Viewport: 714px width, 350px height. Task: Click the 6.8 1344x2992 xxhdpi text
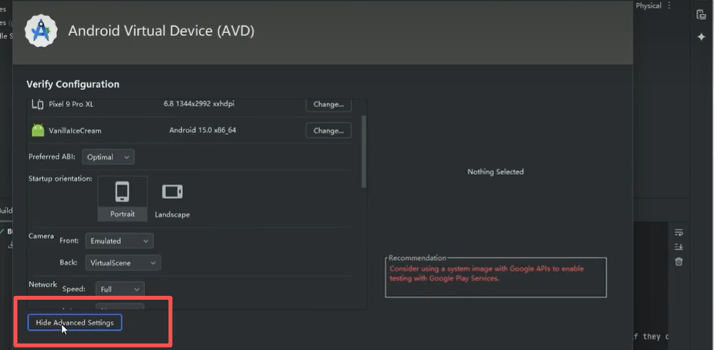coord(199,104)
